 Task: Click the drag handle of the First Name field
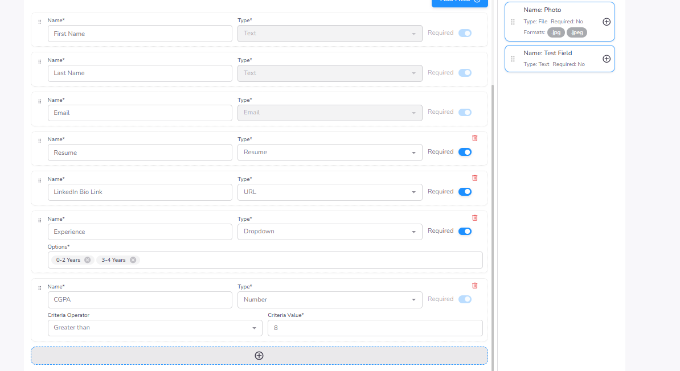[x=39, y=22]
